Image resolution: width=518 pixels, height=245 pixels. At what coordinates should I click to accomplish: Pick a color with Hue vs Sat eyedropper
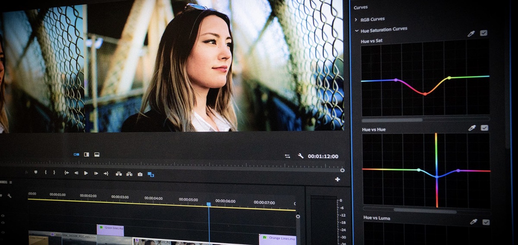point(472,33)
